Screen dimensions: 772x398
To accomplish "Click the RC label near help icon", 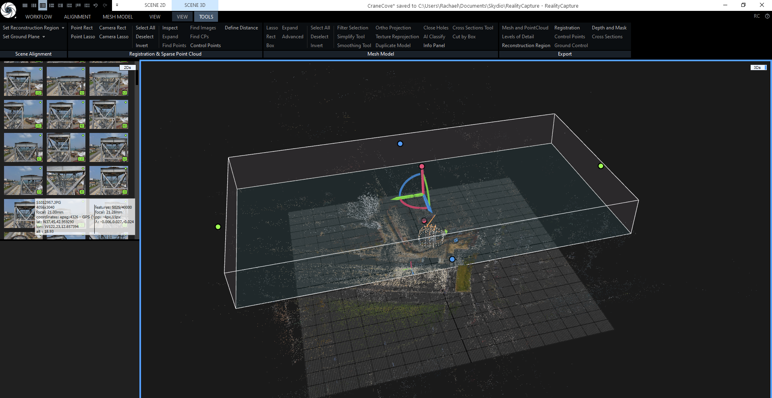I will click(757, 16).
